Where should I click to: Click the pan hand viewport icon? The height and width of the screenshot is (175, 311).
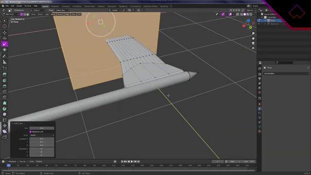(253, 38)
